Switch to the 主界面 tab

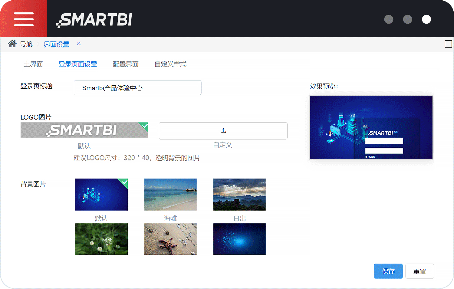tap(33, 64)
